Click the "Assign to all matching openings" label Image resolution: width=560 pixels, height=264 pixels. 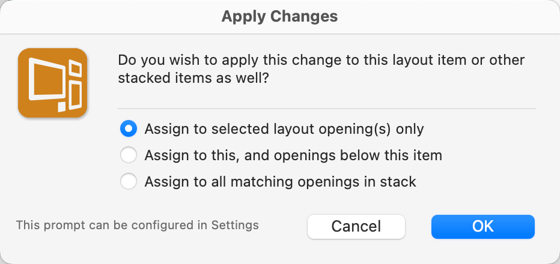click(x=280, y=181)
